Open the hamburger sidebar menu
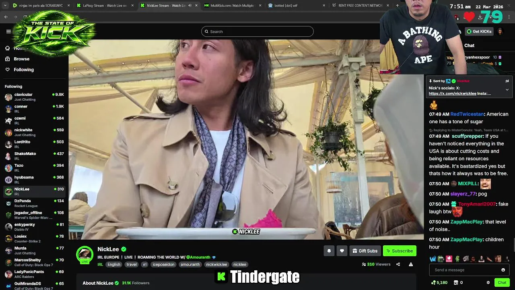The image size is (515, 290). point(8,31)
